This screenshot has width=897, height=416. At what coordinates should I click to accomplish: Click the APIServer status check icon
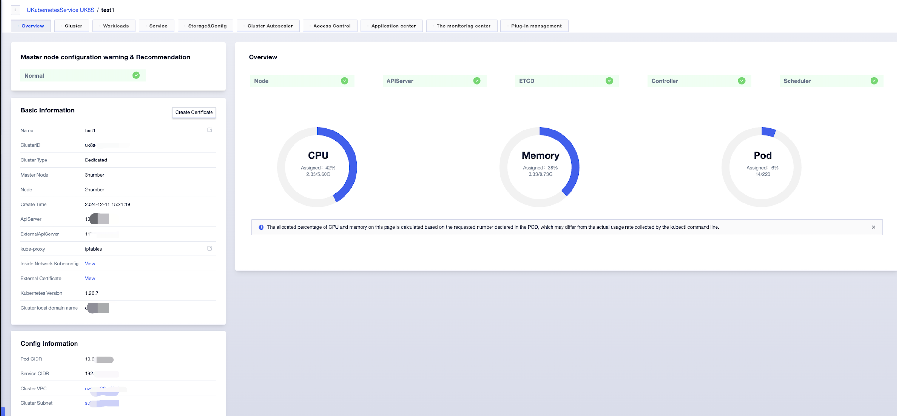pyautogui.click(x=477, y=81)
